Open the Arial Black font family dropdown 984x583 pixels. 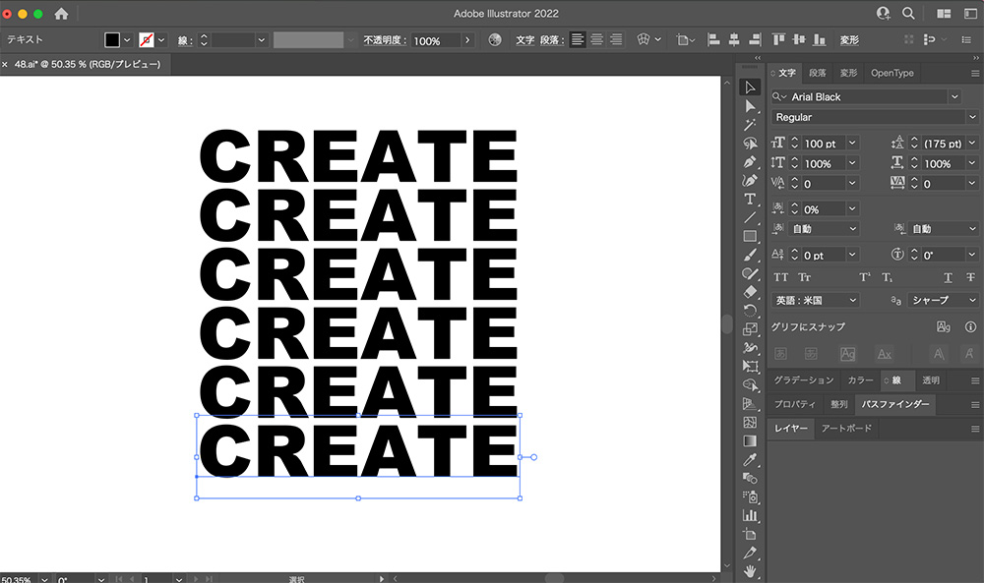(953, 96)
